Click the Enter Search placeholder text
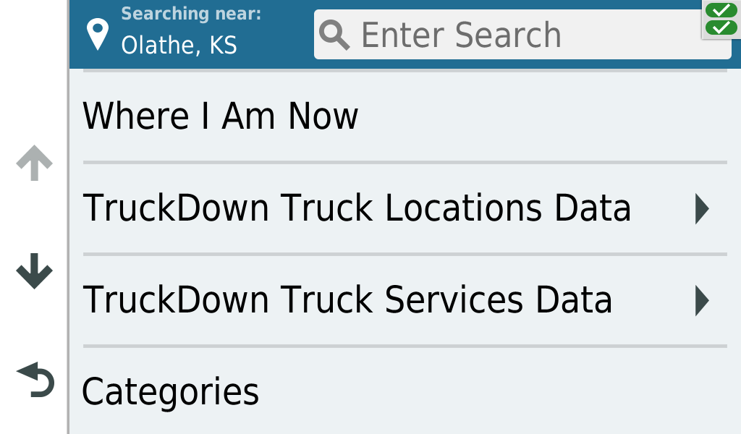Screen dimensions: 741x434 (x=461, y=35)
